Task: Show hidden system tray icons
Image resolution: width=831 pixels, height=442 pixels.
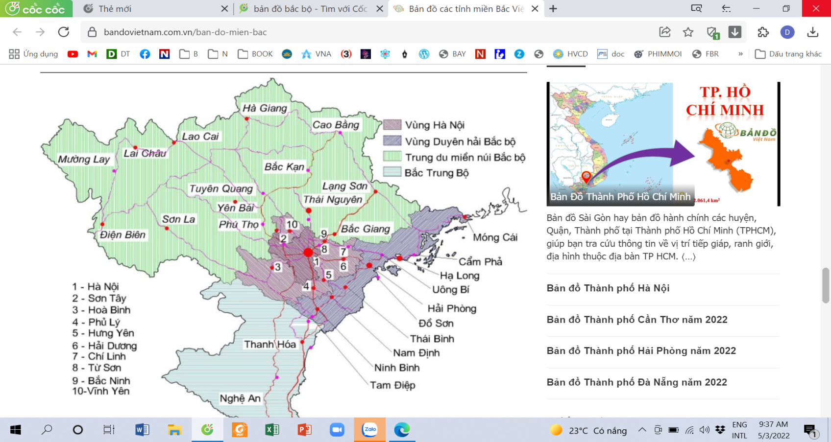Action: (642, 430)
